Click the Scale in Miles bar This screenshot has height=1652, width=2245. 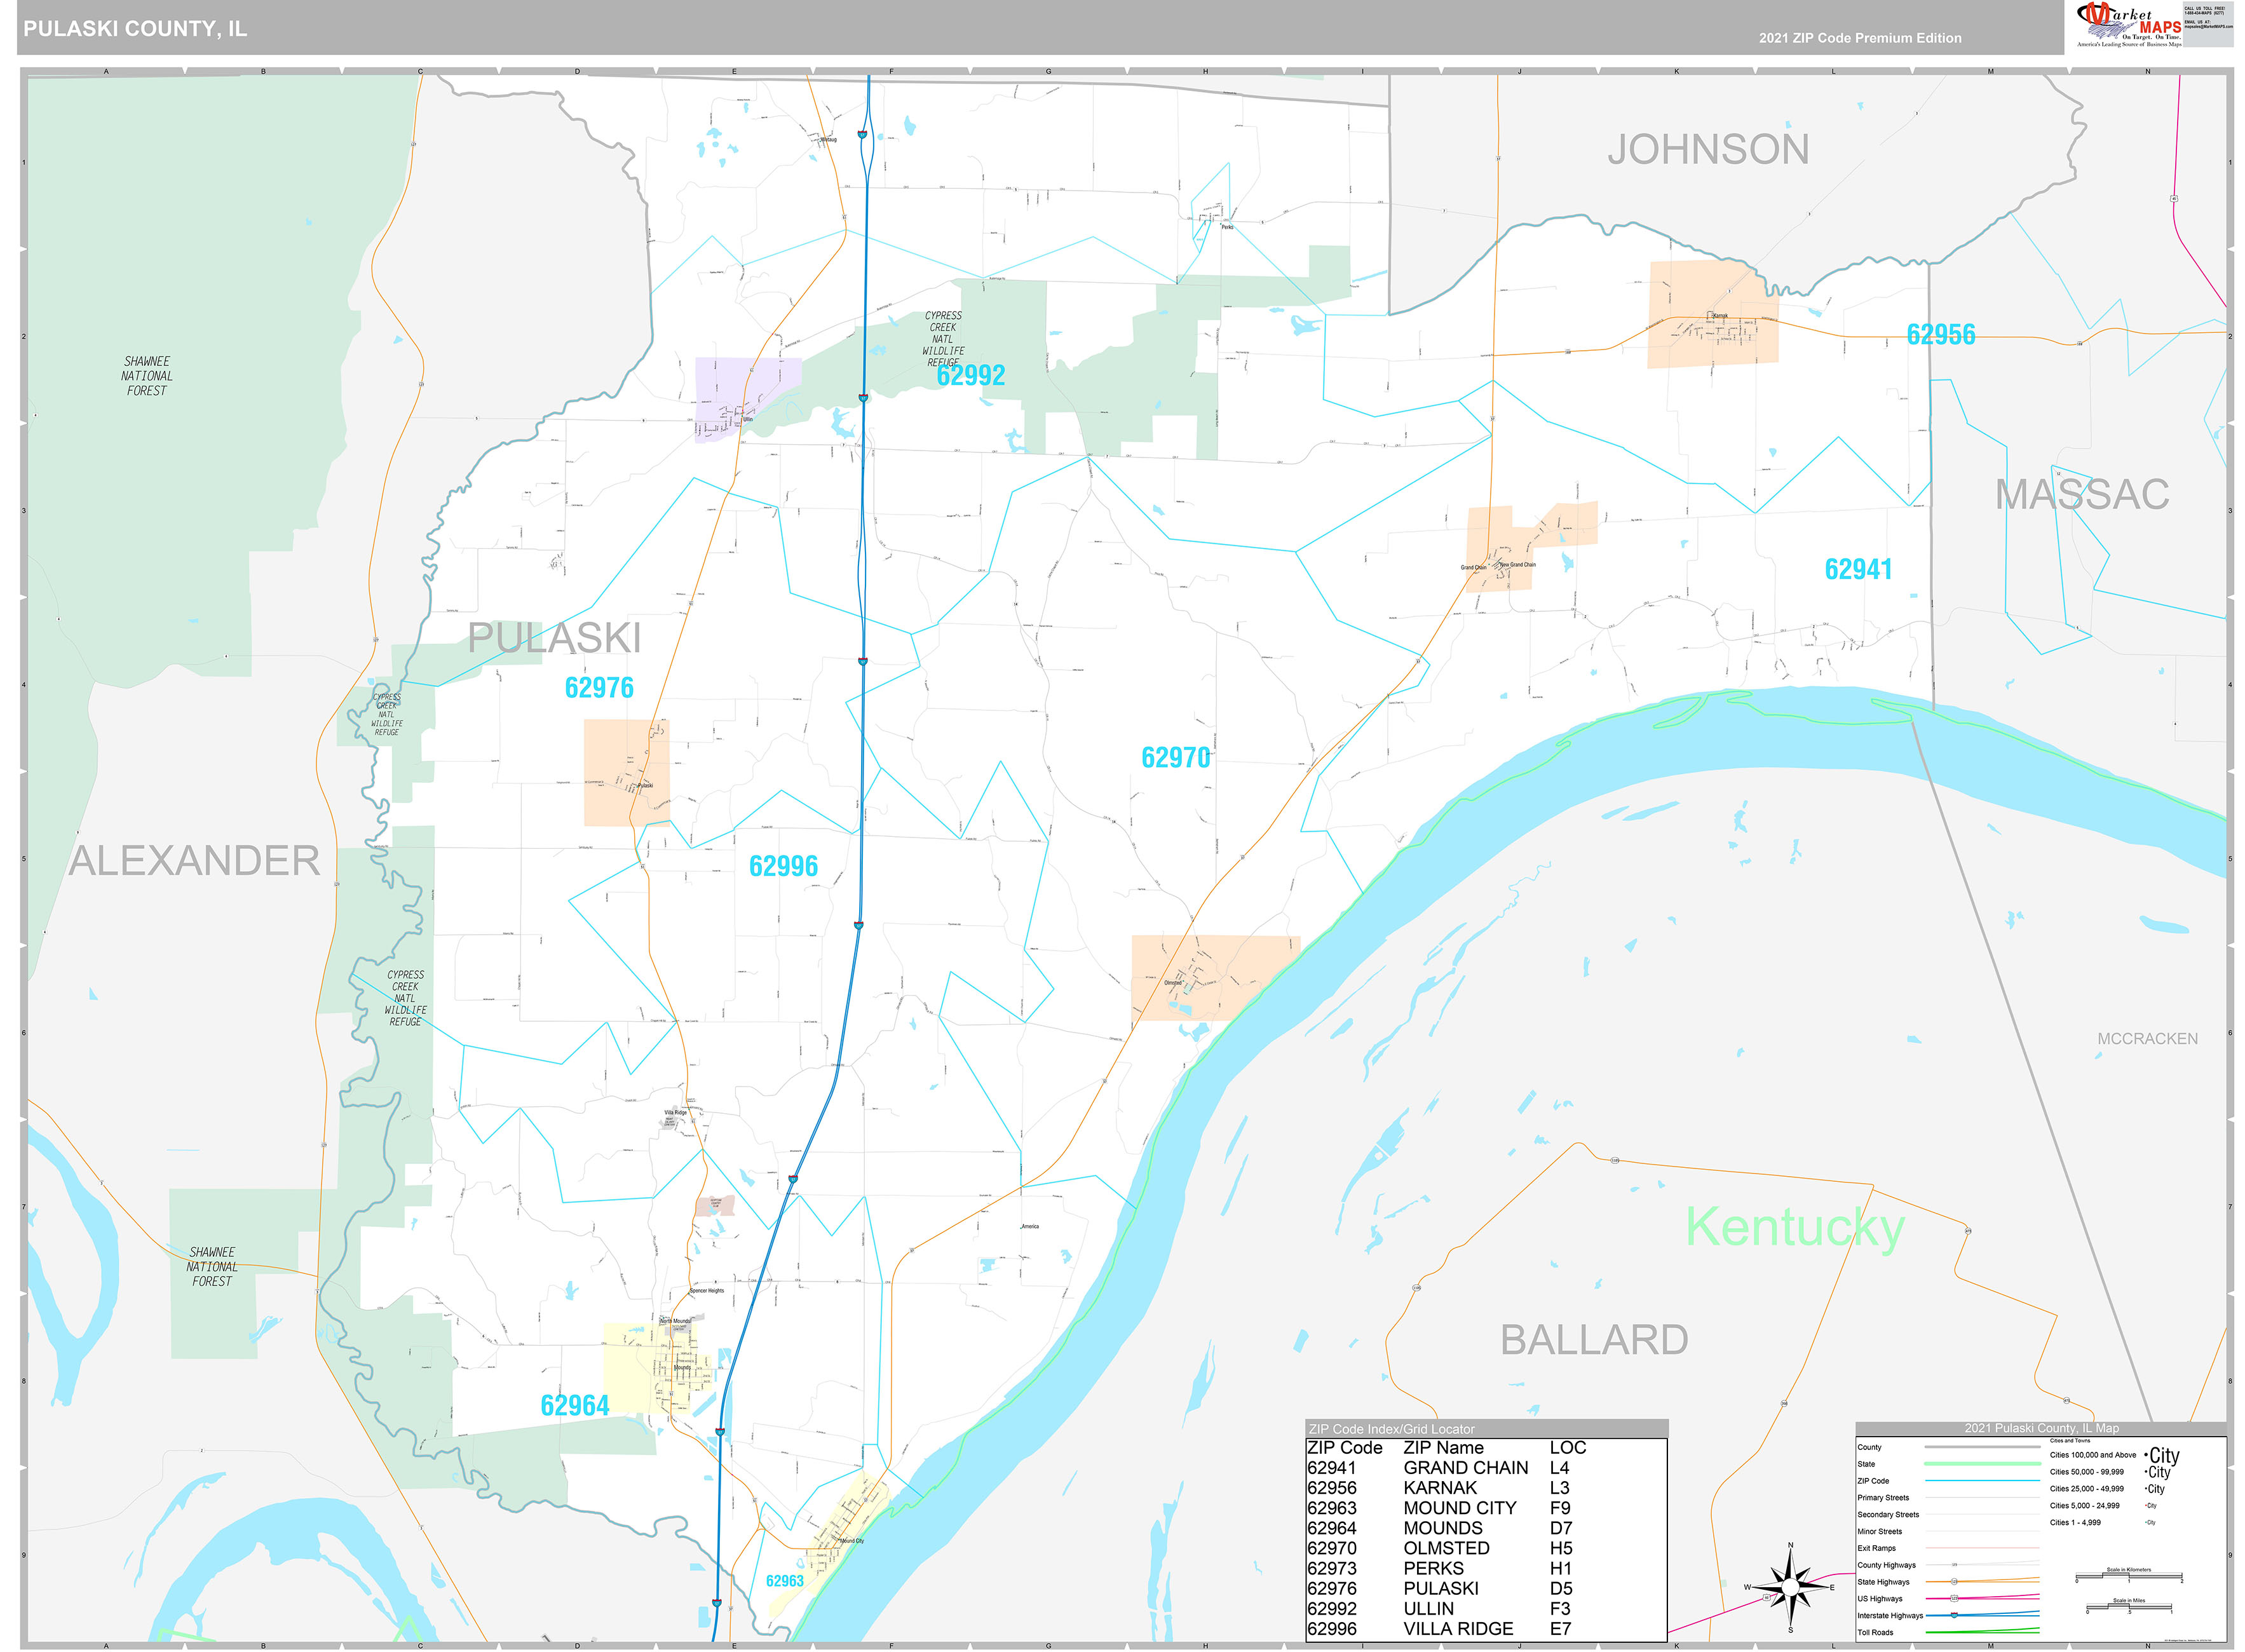tap(2129, 1608)
